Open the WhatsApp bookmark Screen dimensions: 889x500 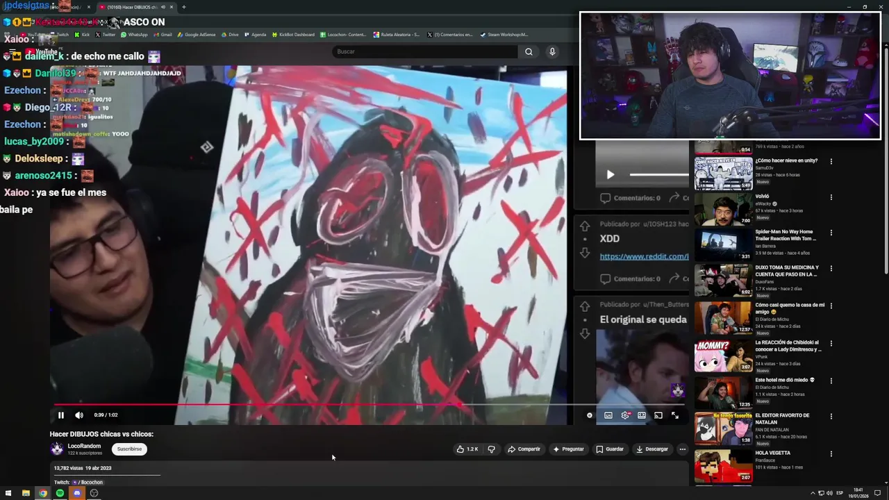[134, 35]
